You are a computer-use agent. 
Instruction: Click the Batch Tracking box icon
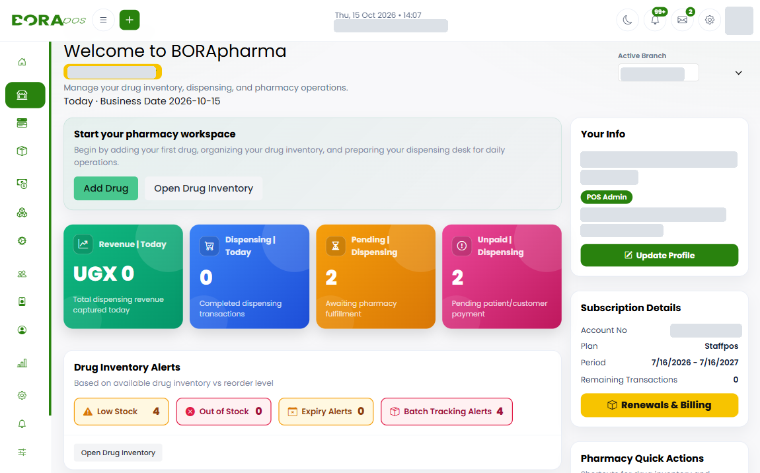[395, 412]
